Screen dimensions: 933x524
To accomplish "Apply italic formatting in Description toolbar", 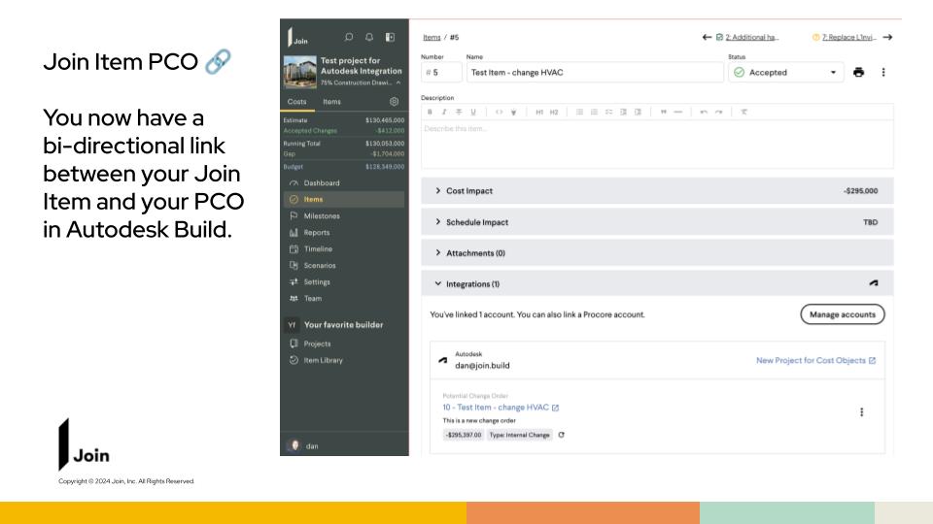I will 444,112.
